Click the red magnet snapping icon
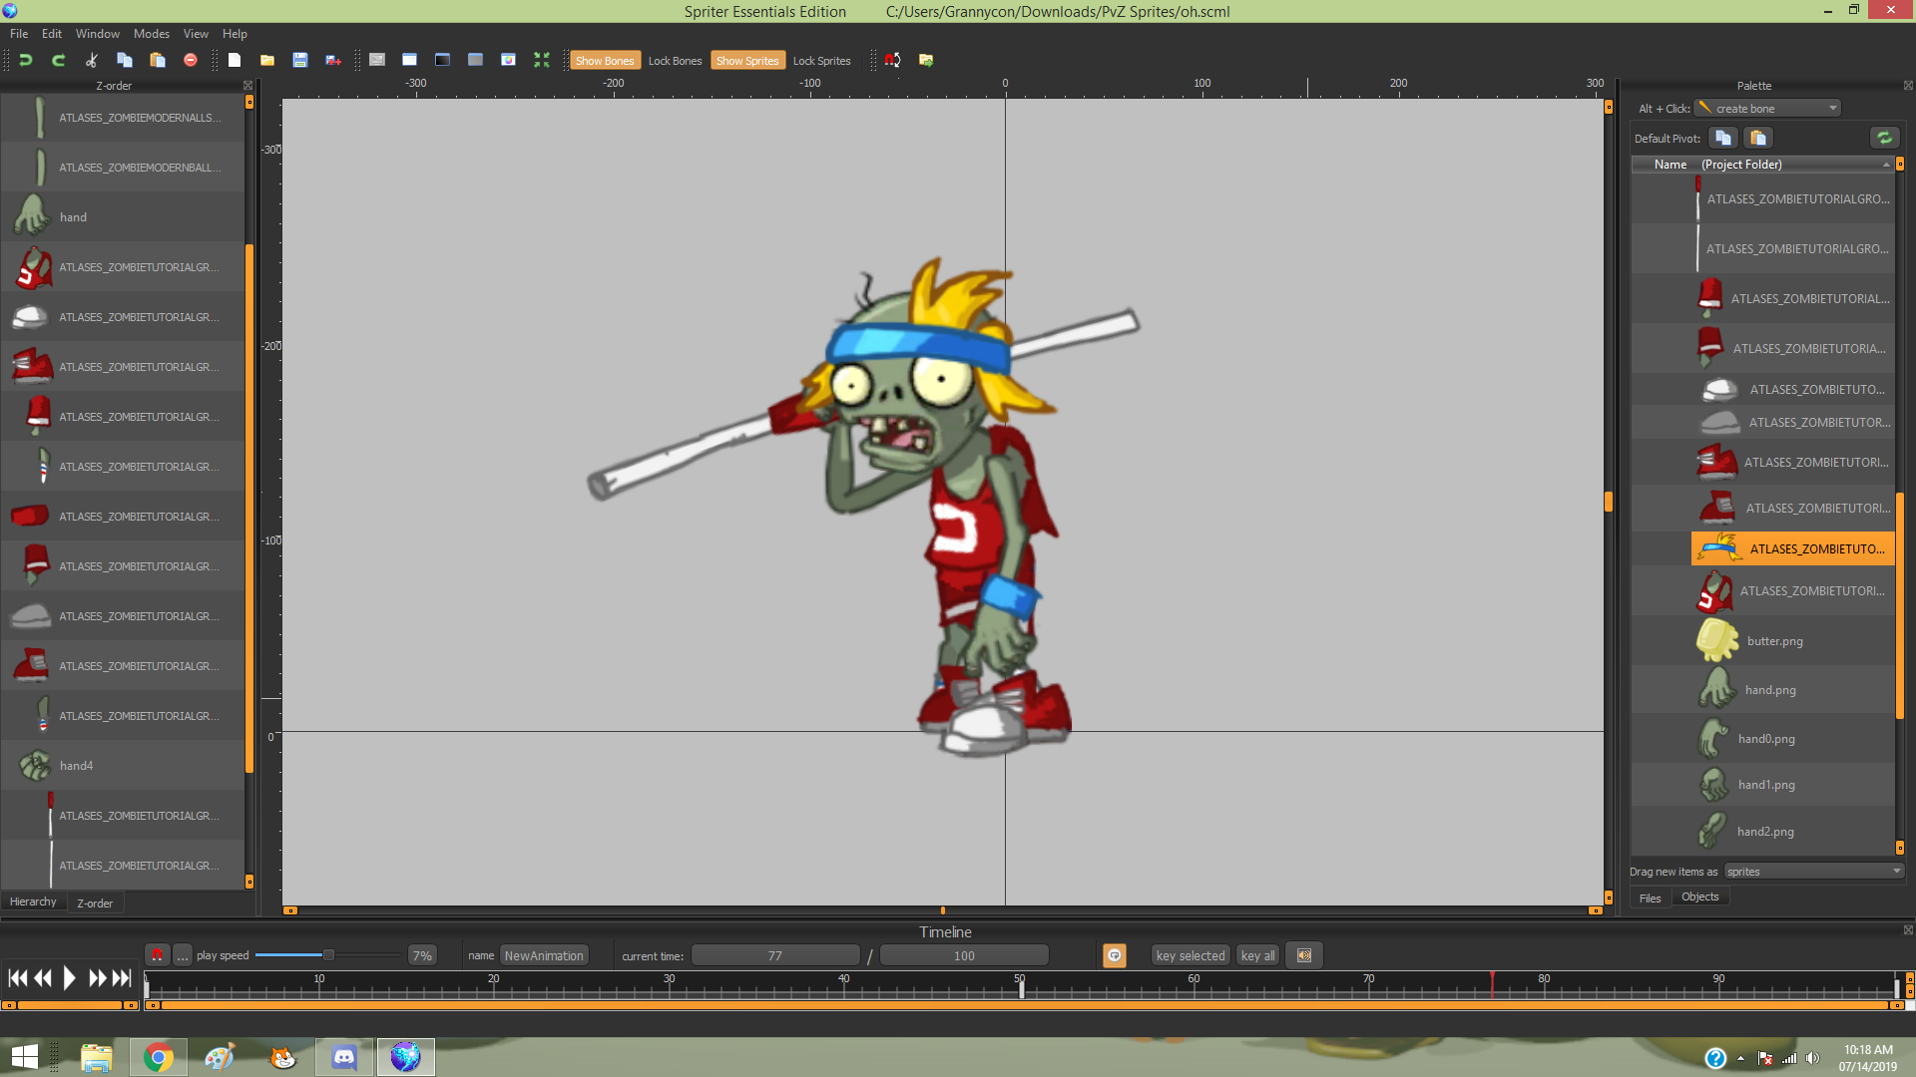Screen dimensions: 1916x1077 point(893,60)
